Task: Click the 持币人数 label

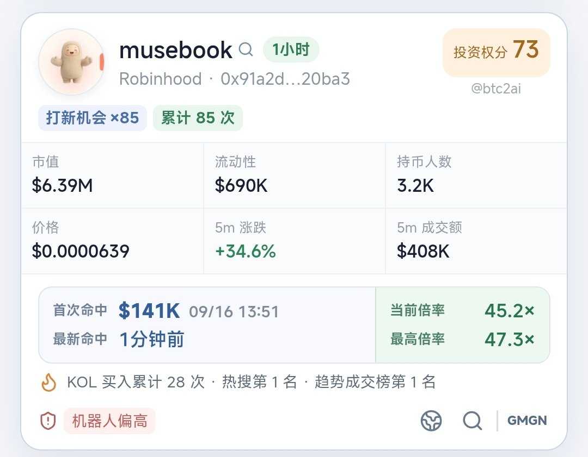Action: pyautogui.click(x=424, y=162)
